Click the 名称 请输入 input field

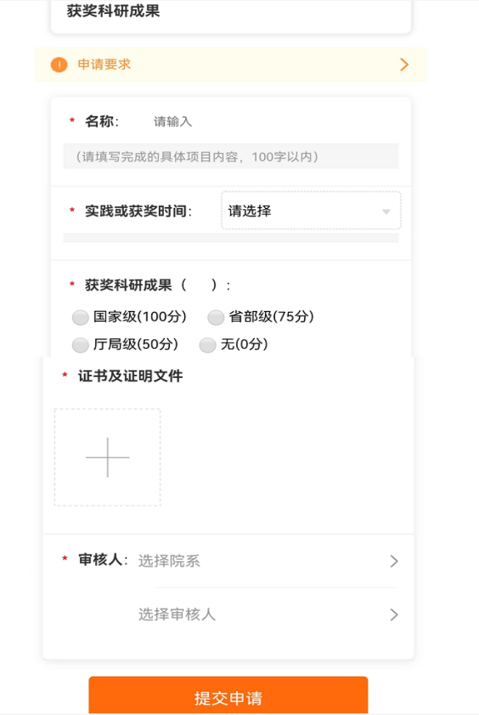[x=273, y=122]
